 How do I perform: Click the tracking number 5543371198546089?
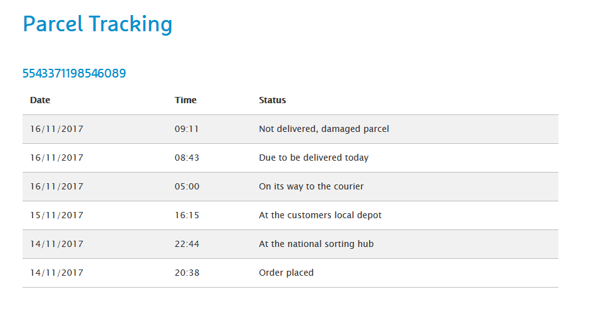point(74,74)
